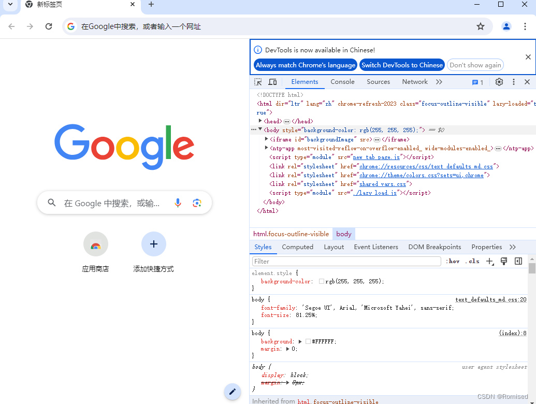Open the (index):8 source link
Viewport: 536px width, 404px height.
click(513, 333)
